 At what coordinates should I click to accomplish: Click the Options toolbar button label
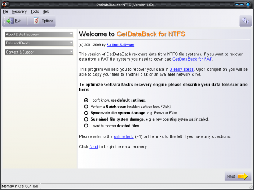47,21
